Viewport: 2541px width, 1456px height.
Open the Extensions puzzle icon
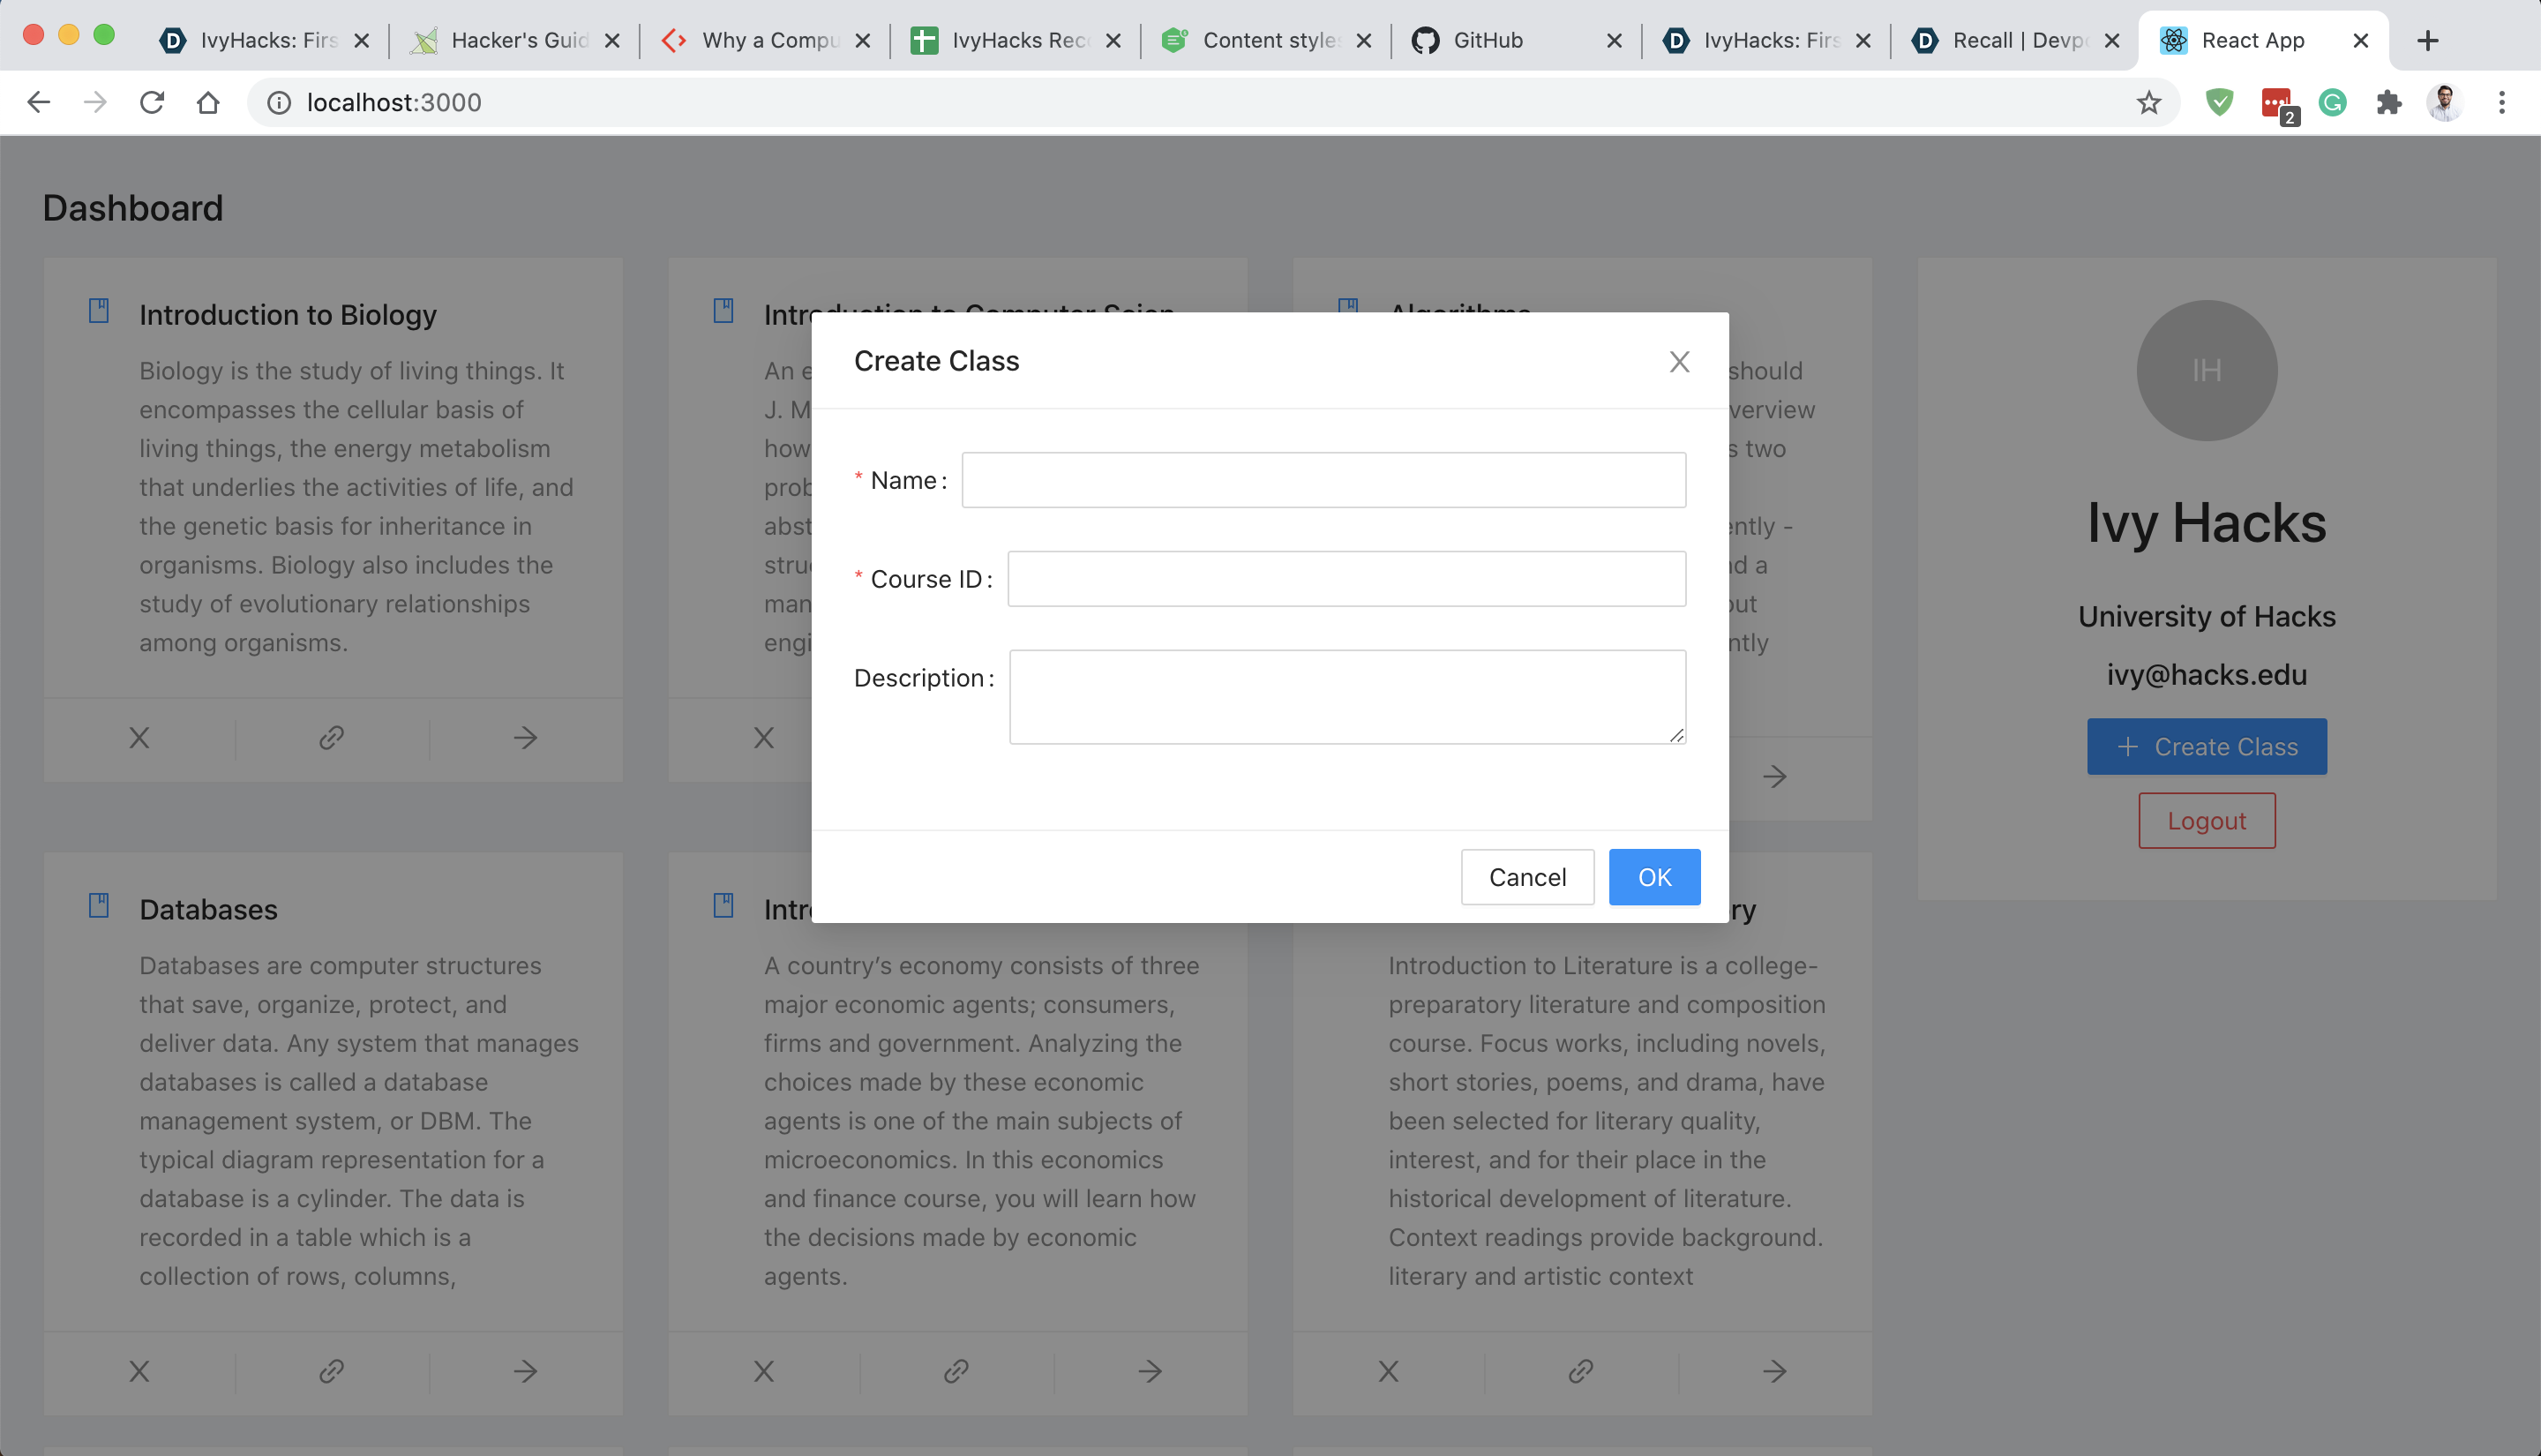click(x=2388, y=102)
